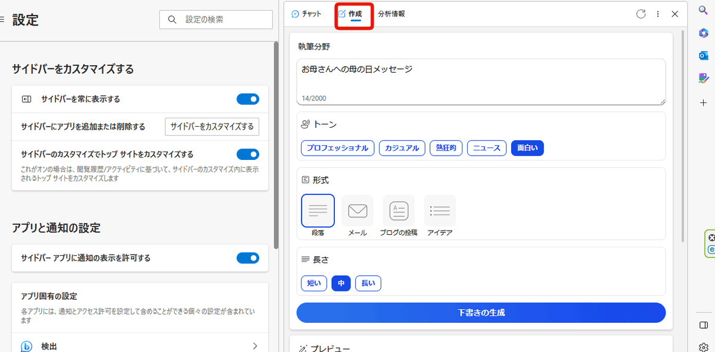The height and width of the screenshot is (352, 715).
Task: Choose the 熱狂的 tone
Action: coord(446,148)
